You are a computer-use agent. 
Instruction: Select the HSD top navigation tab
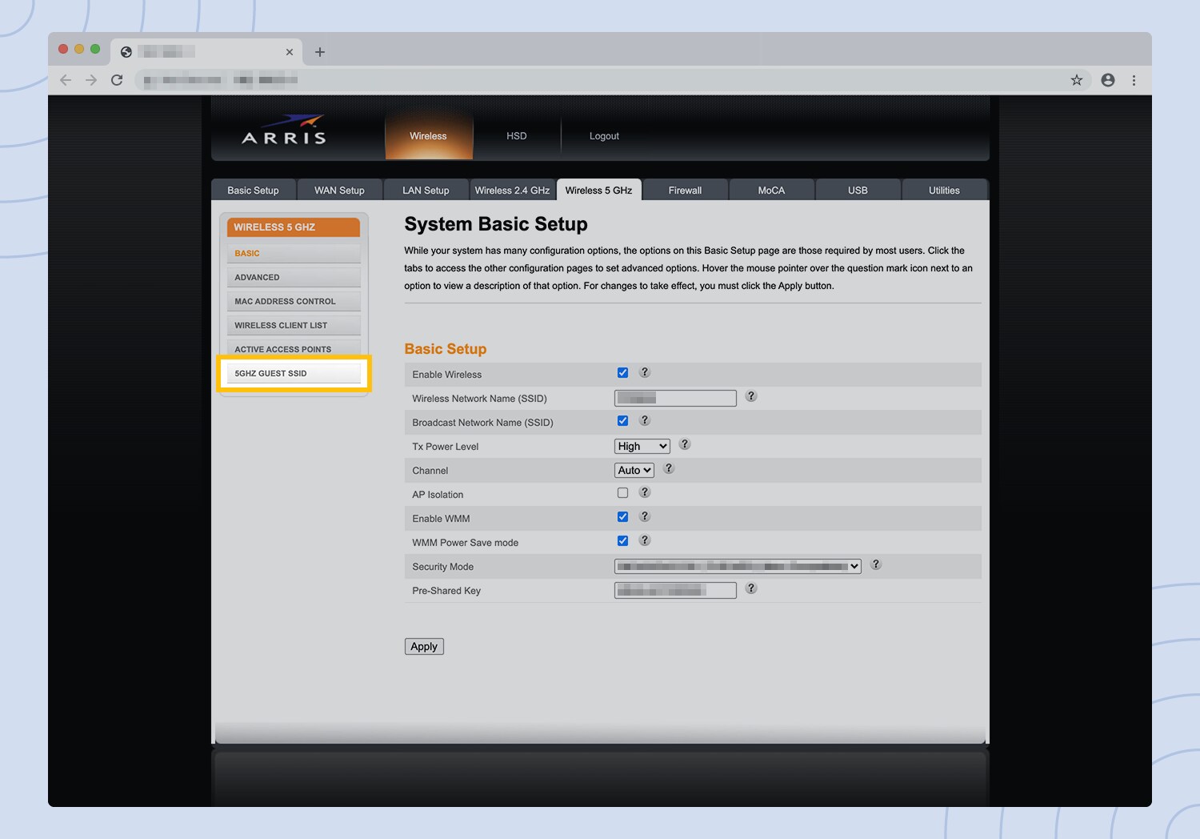[517, 136]
